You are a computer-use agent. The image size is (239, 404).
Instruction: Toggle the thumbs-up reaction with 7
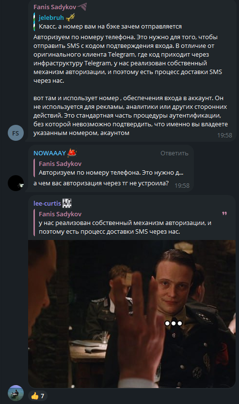click(38, 396)
